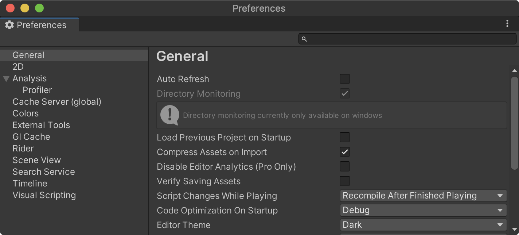Open the External Tools preferences section
The height and width of the screenshot is (235, 519).
point(41,125)
